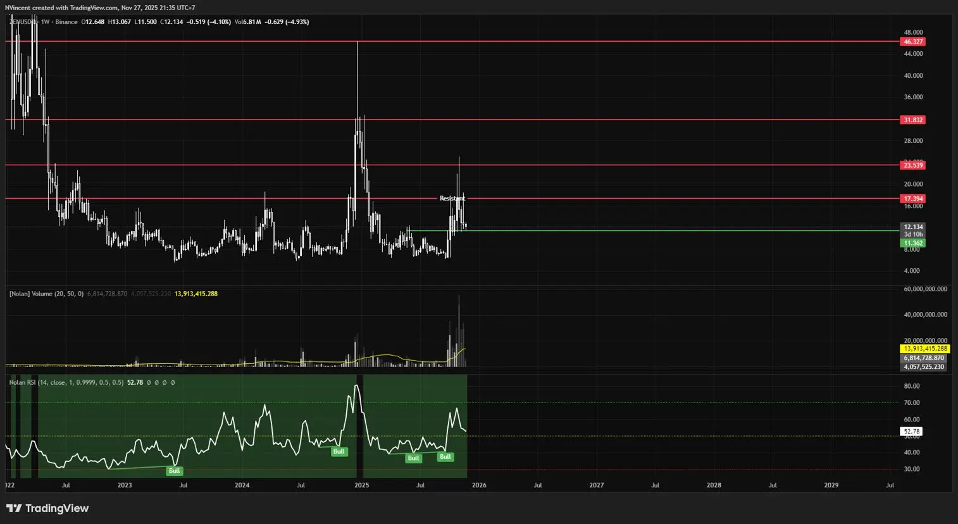Image resolution: width=958 pixels, height=524 pixels.
Task: Click the 52.78 value in RSI legend
Action: pyautogui.click(x=135, y=382)
